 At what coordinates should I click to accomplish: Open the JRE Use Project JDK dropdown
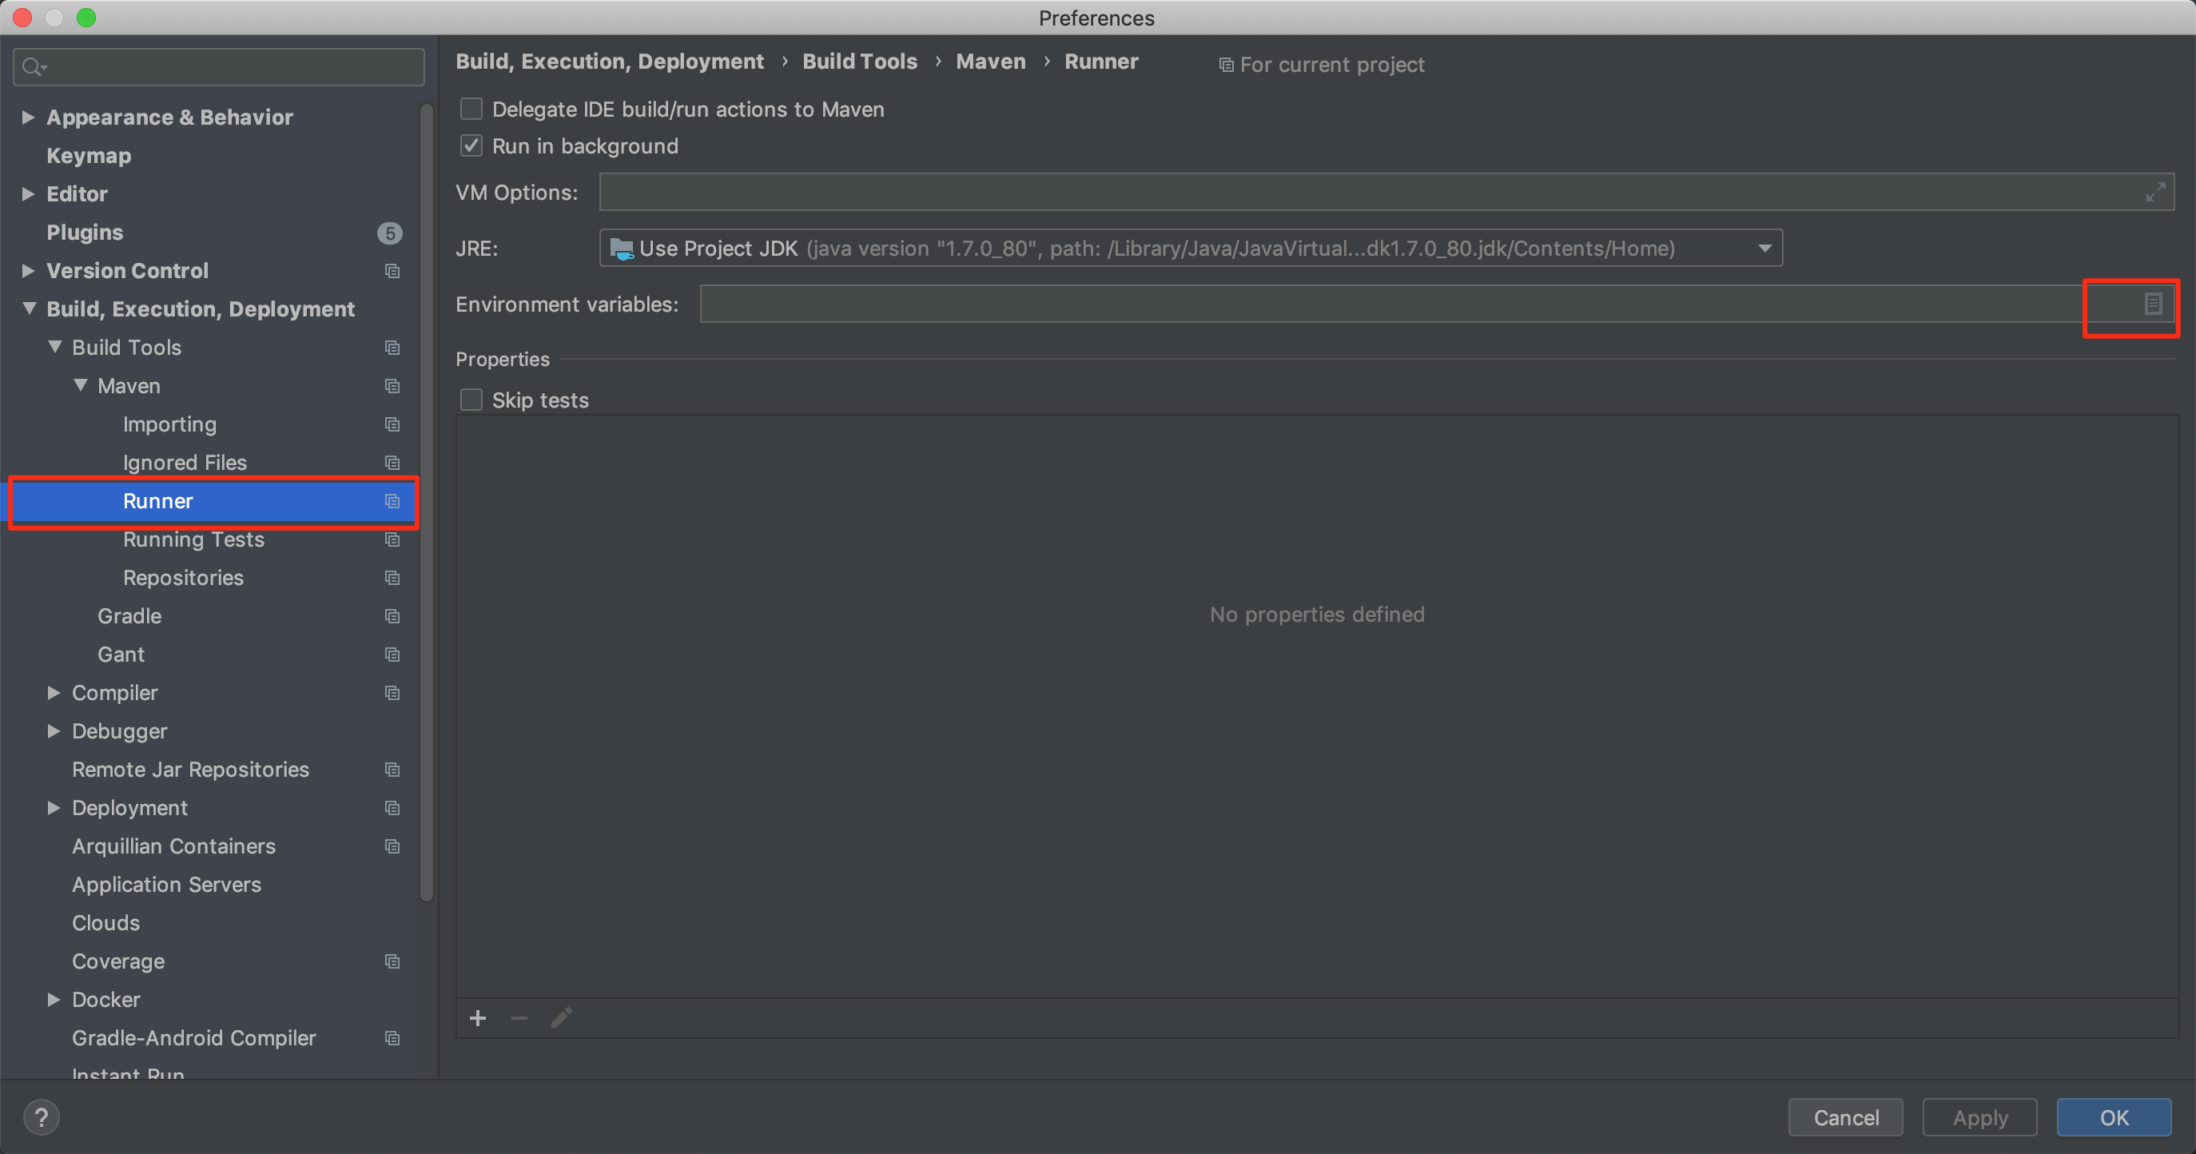pyautogui.click(x=1190, y=248)
